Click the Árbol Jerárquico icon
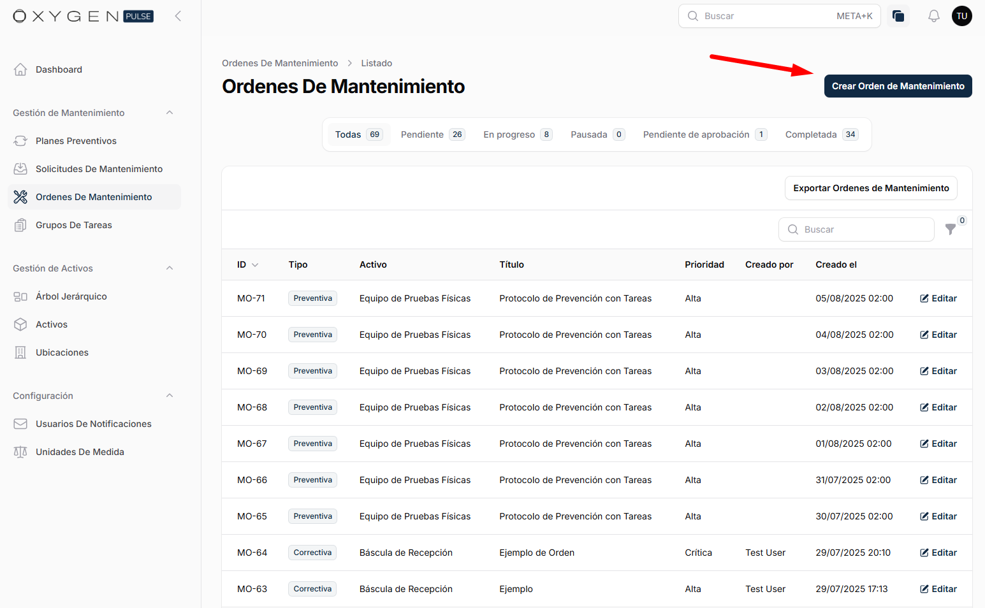Screen dimensions: 985x608 coord(20,296)
